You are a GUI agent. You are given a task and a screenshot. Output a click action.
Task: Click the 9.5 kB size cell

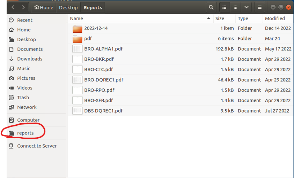[227, 111]
